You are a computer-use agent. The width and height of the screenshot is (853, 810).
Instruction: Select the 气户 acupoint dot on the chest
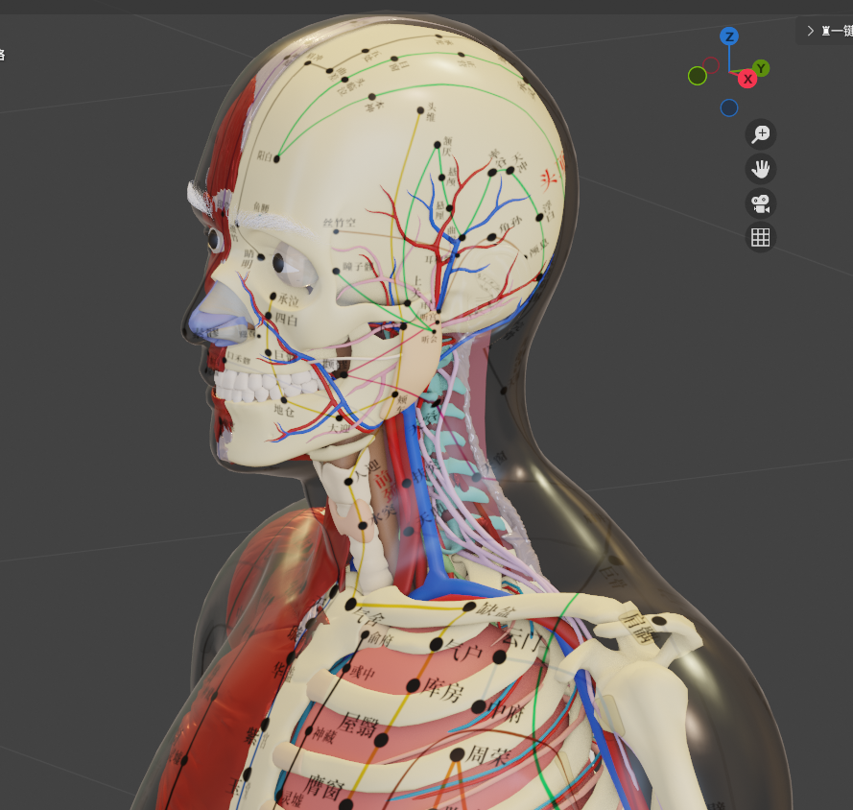(437, 644)
